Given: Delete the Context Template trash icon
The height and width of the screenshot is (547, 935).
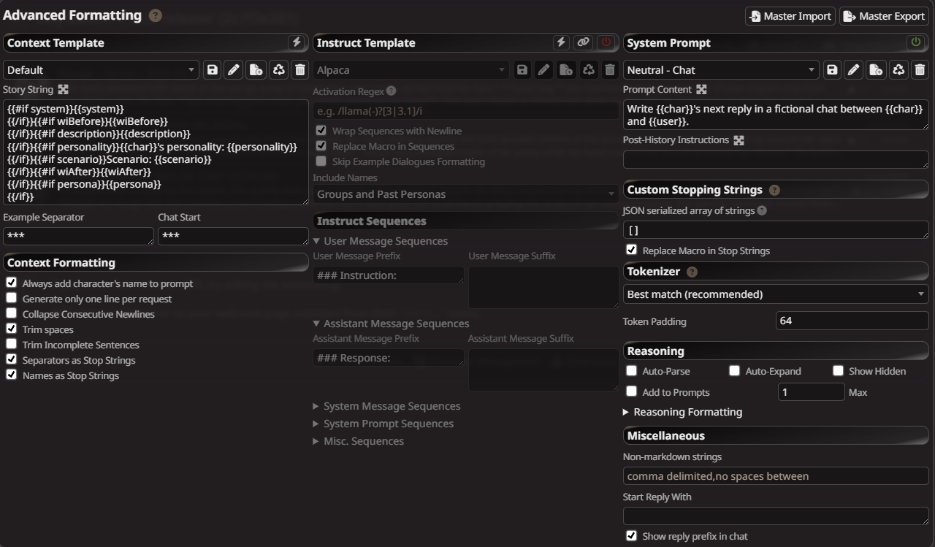Looking at the screenshot, I should [299, 70].
